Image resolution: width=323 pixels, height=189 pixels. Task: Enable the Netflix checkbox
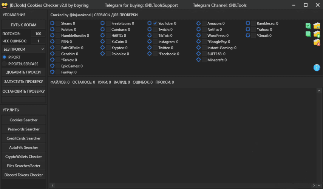pyautogui.click(x=204, y=29)
